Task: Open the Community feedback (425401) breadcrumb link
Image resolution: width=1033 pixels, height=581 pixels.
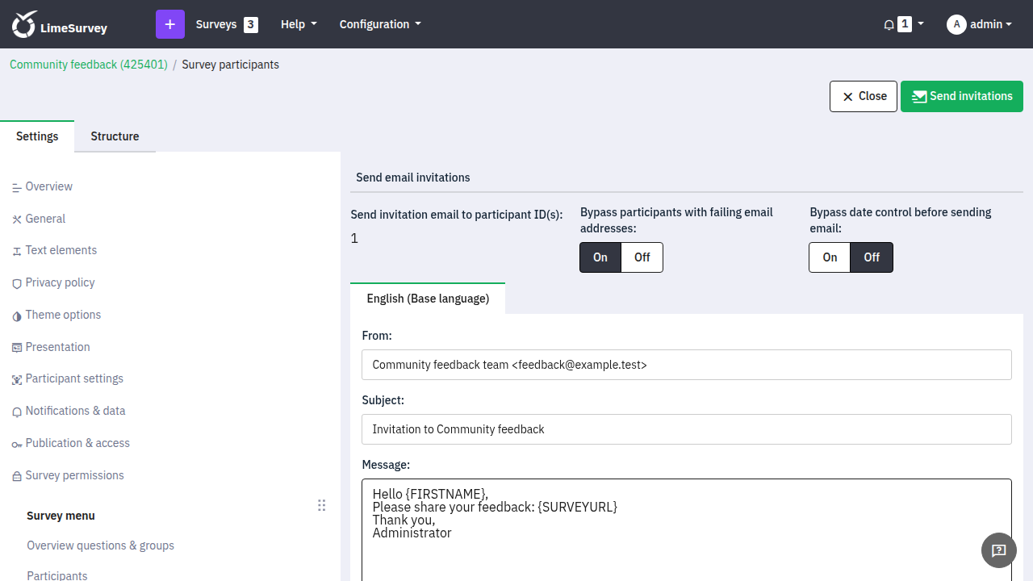Action: (x=89, y=65)
